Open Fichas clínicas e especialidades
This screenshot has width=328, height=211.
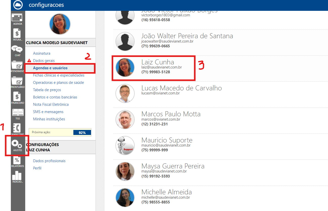point(59,75)
